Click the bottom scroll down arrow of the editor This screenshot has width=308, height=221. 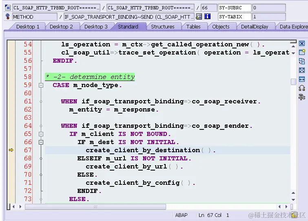click(x=293, y=200)
